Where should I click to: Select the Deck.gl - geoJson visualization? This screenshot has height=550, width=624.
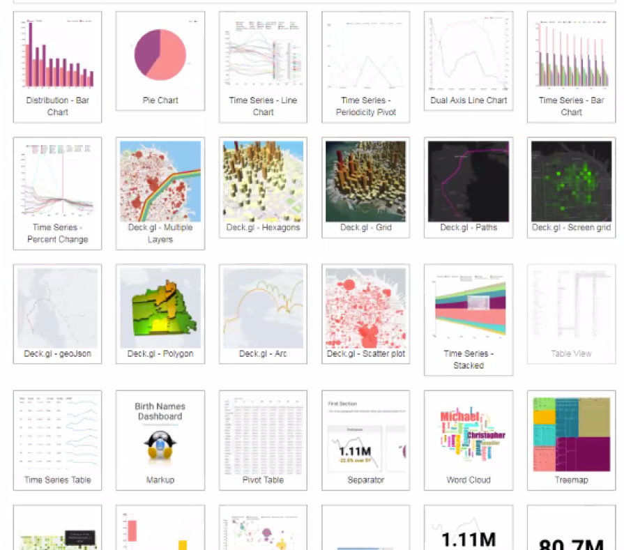tap(57, 314)
